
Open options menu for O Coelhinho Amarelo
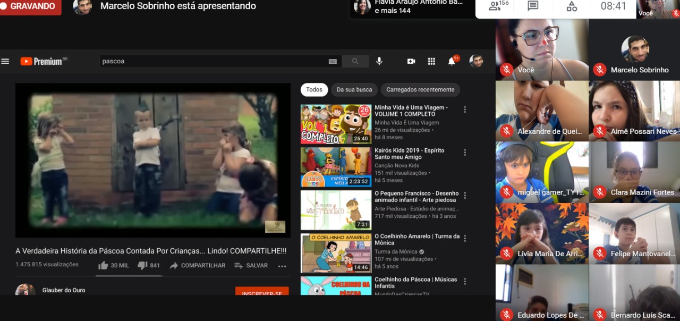(465, 239)
